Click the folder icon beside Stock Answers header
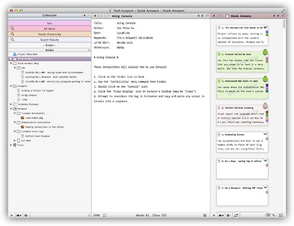This screenshot has height=226, width=294. [x=227, y=16]
